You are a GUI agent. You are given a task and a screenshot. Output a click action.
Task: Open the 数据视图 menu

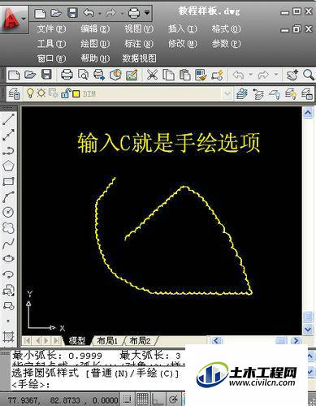(x=139, y=58)
